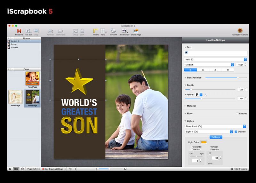Image resolution: width=256 pixels, height=183 pixels.
Task: Click the Headline tool in toolbar
Action: pyautogui.click(x=19, y=31)
